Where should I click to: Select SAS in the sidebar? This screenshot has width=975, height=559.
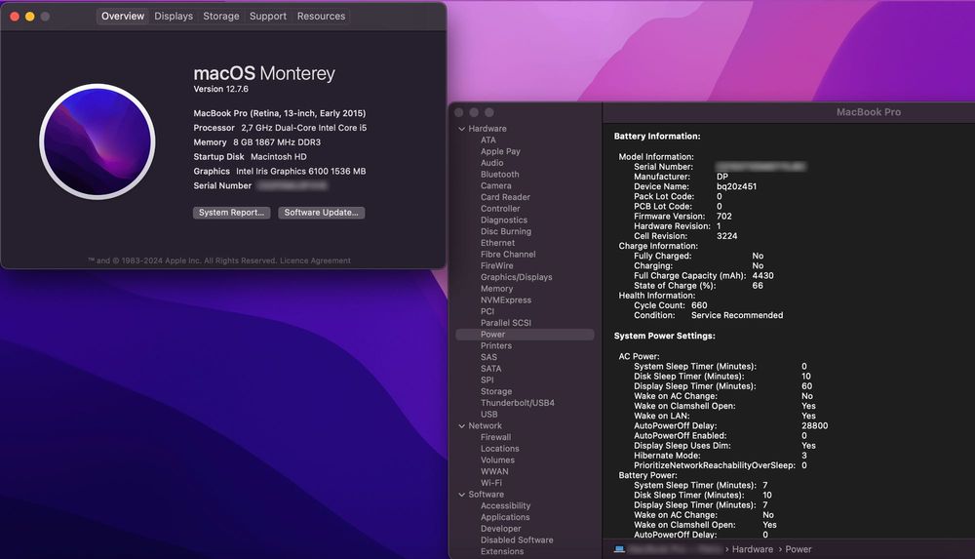pyautogui.click(x=488, y=357)
